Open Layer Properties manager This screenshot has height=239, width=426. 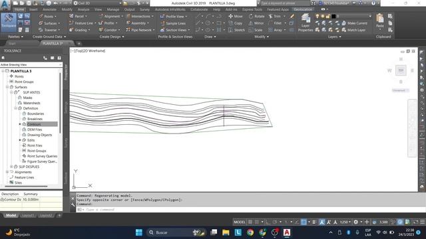(x=306, y=23)
